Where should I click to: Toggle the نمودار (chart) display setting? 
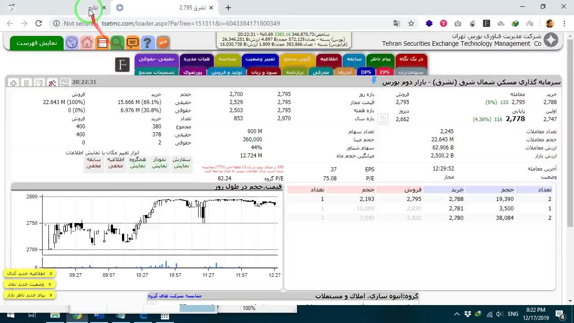[160, 162]
